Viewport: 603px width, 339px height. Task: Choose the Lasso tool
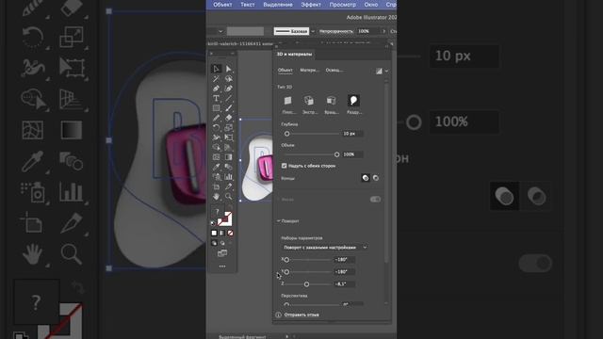point(228,79)
